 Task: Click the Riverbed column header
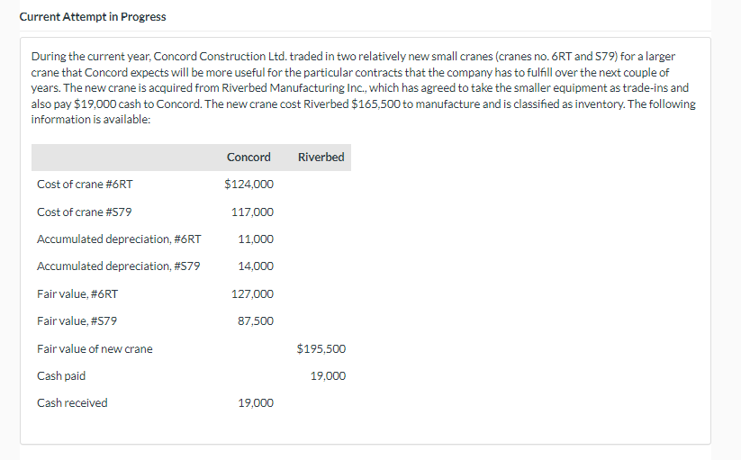[321, 158]
